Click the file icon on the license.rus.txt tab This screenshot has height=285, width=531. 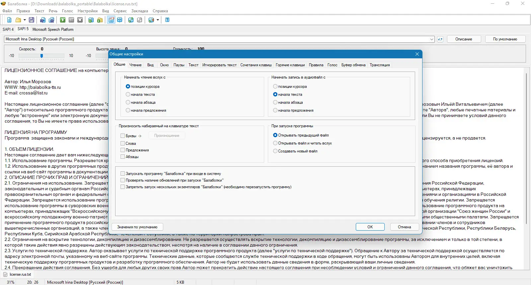click(5, 274)
